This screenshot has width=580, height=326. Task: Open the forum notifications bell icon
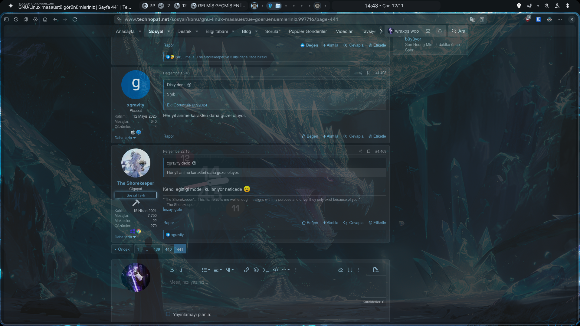click(440, 31)
